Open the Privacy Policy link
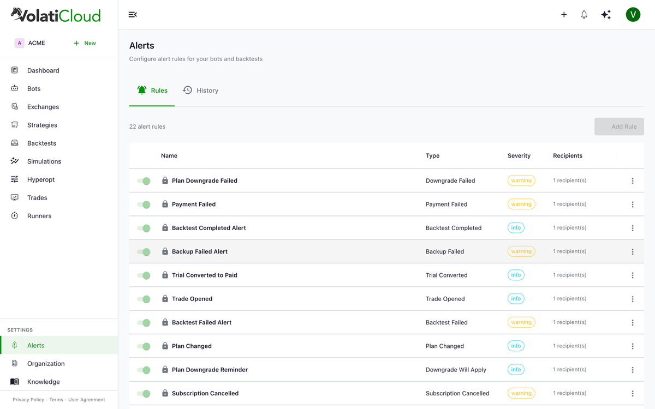 [28, 400]
